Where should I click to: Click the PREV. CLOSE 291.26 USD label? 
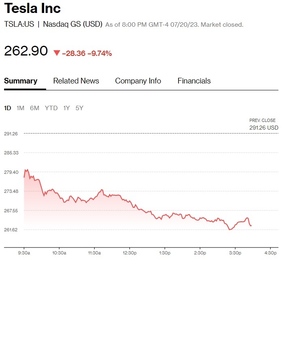click(x=263, y=124)
